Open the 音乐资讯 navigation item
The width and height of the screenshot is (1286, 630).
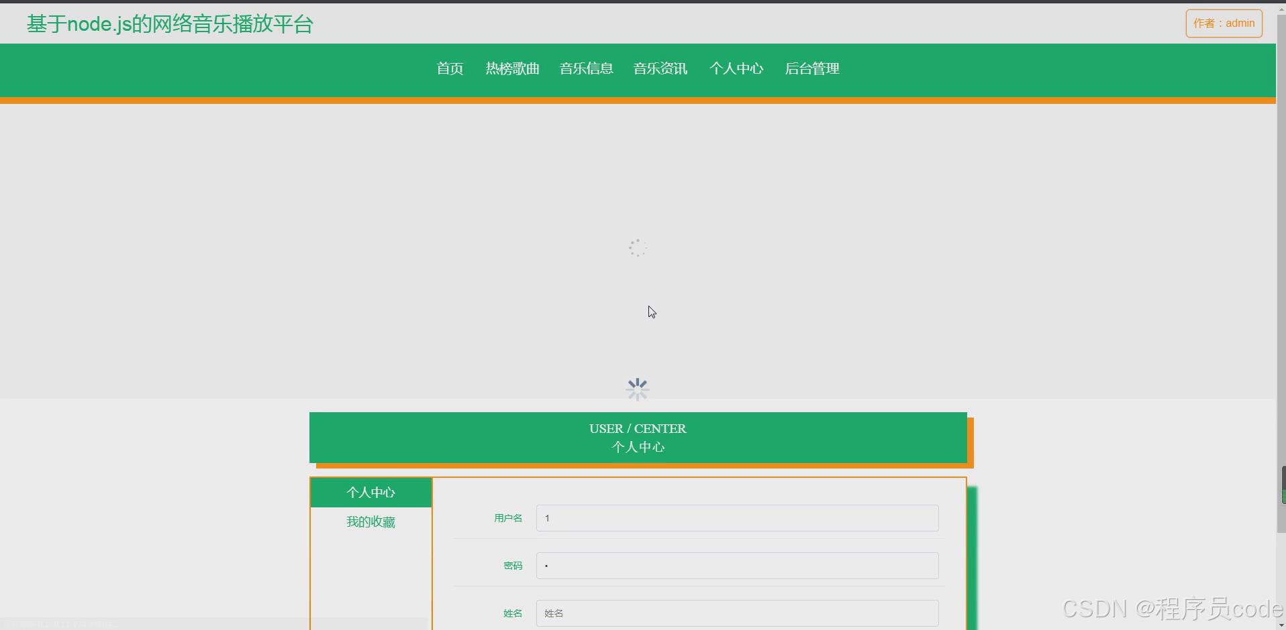click(x=660, y=68)
